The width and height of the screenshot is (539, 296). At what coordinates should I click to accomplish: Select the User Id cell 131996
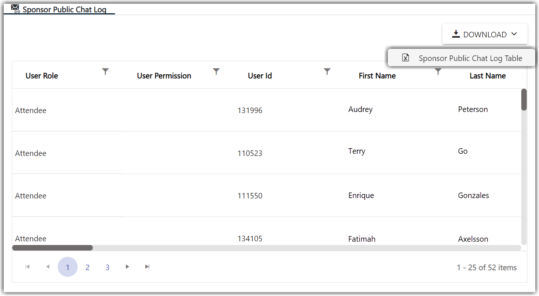pos(250,110)
